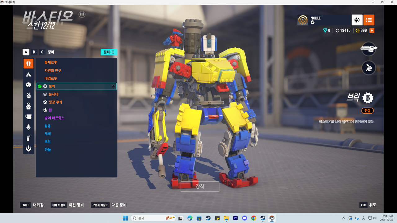Click the Windows taskbar 검색 search box
Screen dimensions: 397x223
tap(154, 218)
